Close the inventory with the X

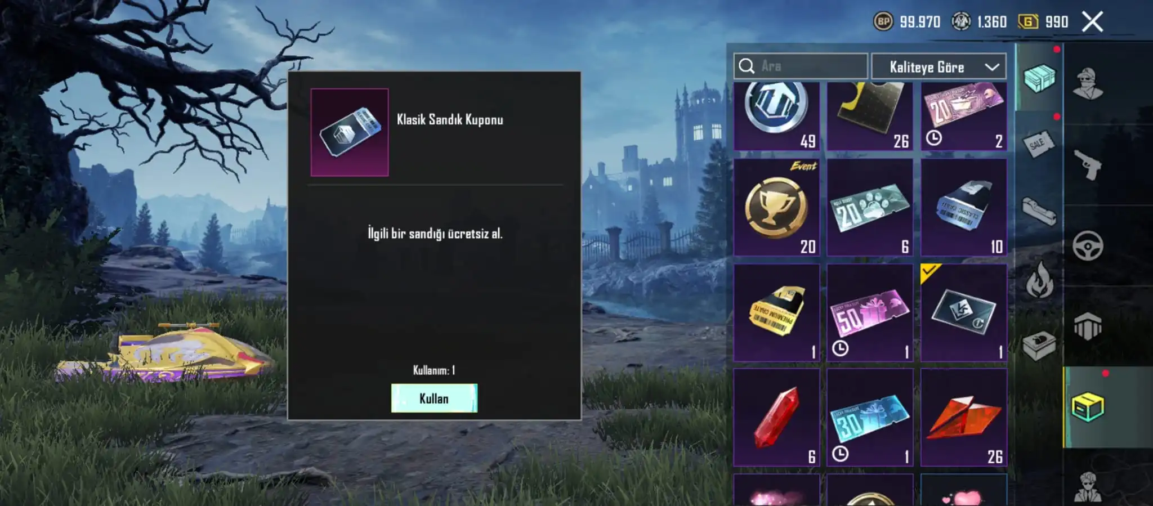(1092, 22)
